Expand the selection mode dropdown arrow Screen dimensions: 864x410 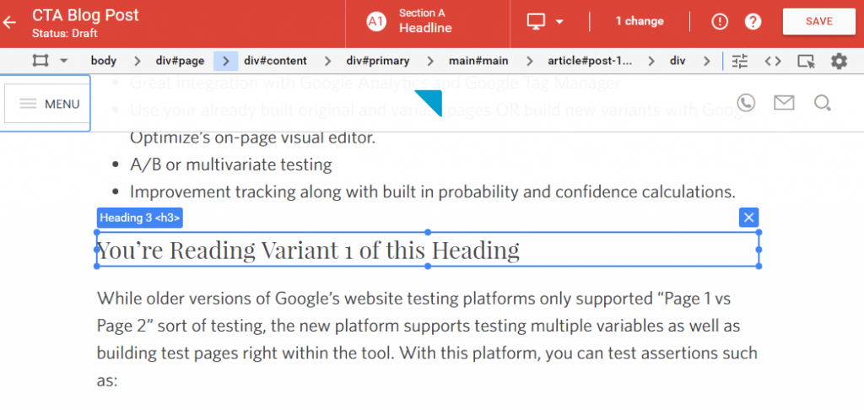[63, 62]
